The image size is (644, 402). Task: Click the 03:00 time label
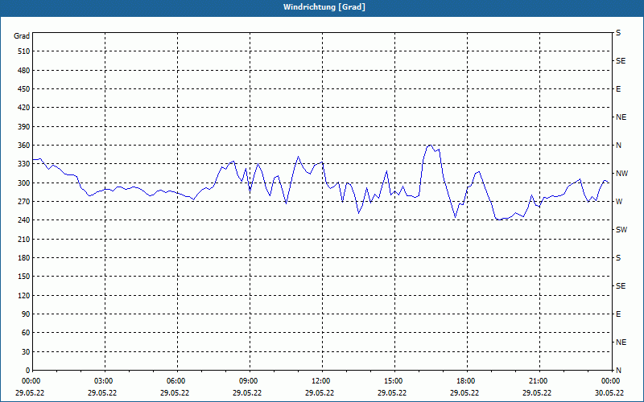coord(103,381)
